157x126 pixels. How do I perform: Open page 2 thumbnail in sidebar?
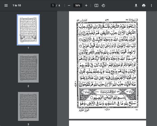pos(28,68)
